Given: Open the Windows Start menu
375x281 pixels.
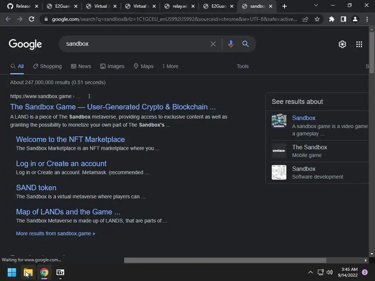Looking at the screenshot, I should click(x=12, y=272).
